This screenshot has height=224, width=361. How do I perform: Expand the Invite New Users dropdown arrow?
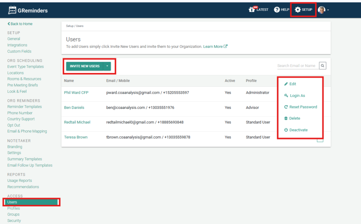click(x=107, y=66)
